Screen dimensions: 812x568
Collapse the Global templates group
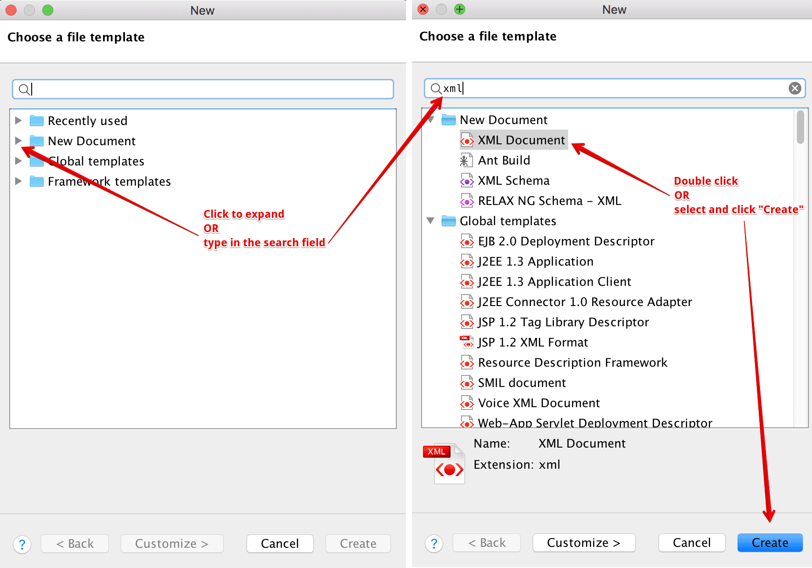[430, 221]
